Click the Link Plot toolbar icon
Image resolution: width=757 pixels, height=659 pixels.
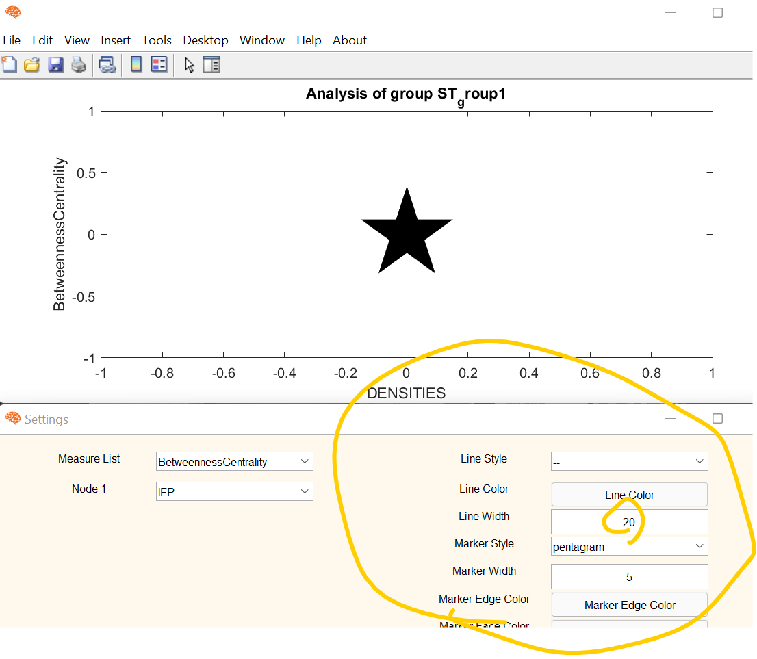107,64
